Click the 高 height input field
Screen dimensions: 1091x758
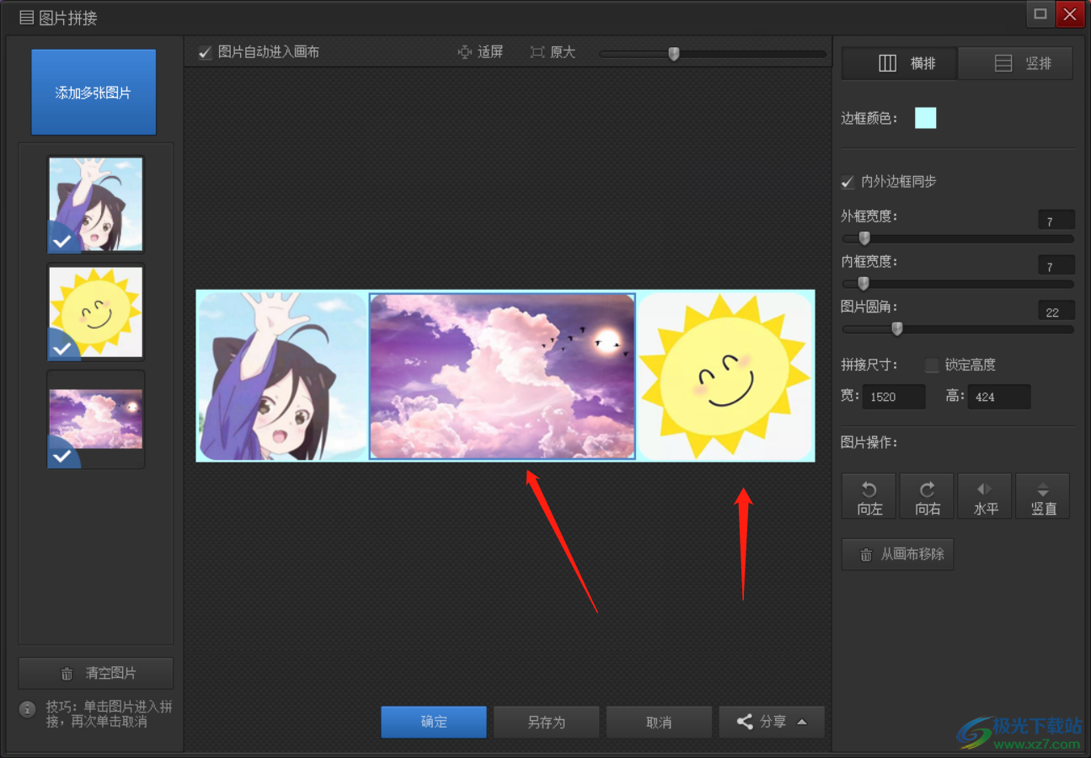tap(999, 397)
